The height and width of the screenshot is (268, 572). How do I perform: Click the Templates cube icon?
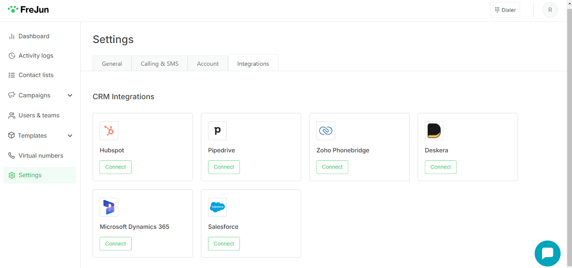pyautogui.click(x=11, y=135)
